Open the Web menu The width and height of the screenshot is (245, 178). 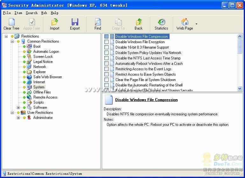(44, 13)
